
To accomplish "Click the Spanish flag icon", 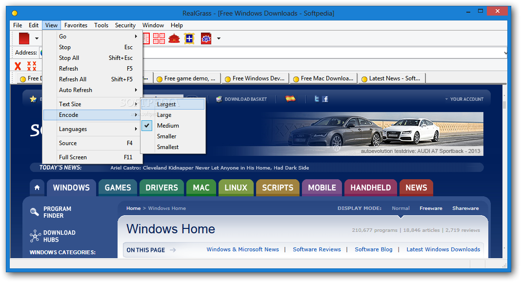I will coord(290,98).
